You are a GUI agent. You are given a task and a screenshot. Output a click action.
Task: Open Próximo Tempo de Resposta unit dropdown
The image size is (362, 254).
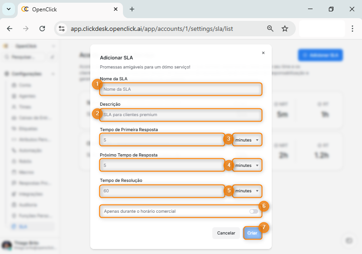tap(247, 166)
